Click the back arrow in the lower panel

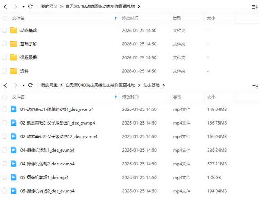(x=5, y=85)
